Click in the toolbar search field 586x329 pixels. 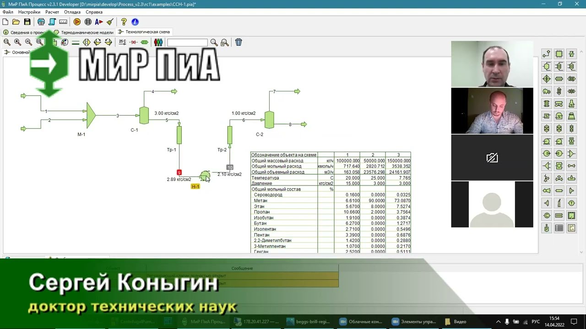click(187, 42)
